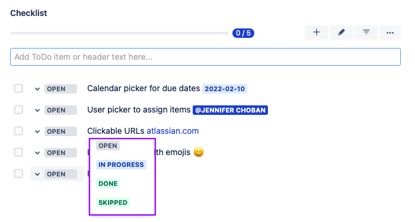Click the plus icon to add item
The image size is (415, 222).
316,33
